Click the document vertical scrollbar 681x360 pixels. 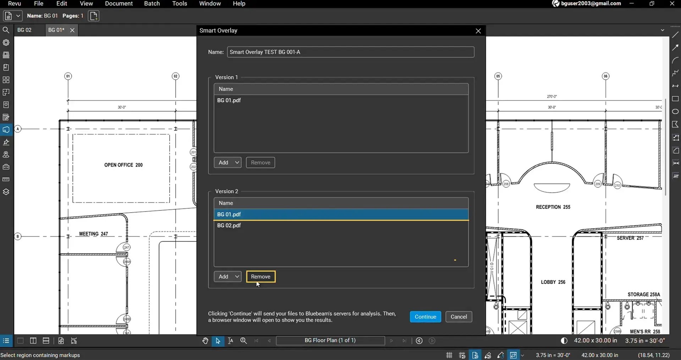coord(666,147)
